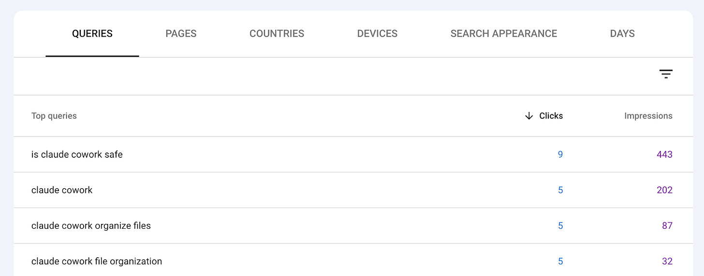Click the 9 clicks value
This screenshot has height=276, width=704.
click(560, 154)
